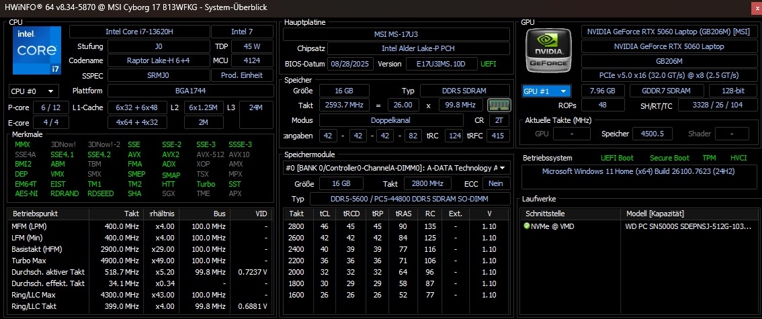Click the green memory module icon
This screenshot has width=762, height=319.
tap(498, 105)
